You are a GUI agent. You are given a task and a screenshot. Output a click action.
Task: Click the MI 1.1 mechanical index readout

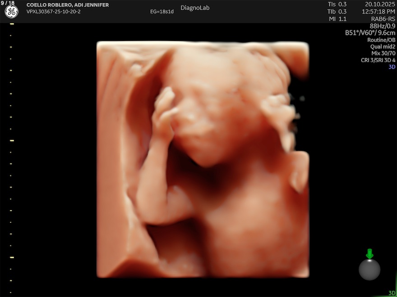(337, 19)
